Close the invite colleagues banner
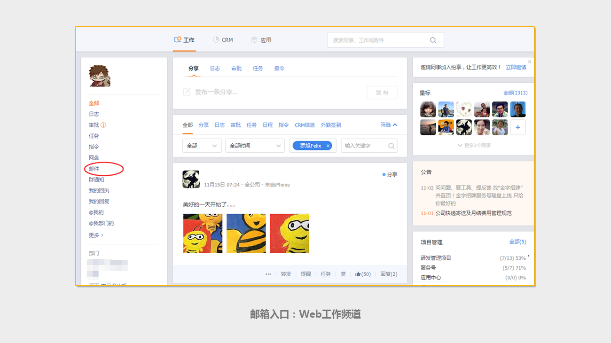611x343 pixels. 530,62
